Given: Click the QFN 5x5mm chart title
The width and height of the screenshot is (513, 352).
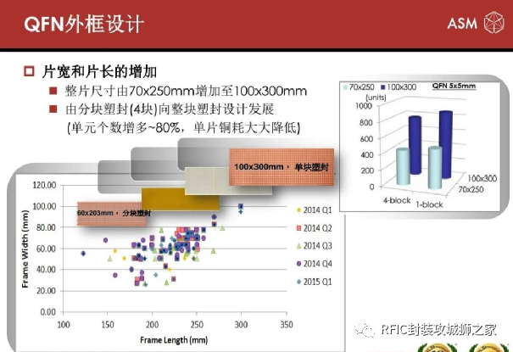Looking at the screenshot, I should tap(454, 86).
